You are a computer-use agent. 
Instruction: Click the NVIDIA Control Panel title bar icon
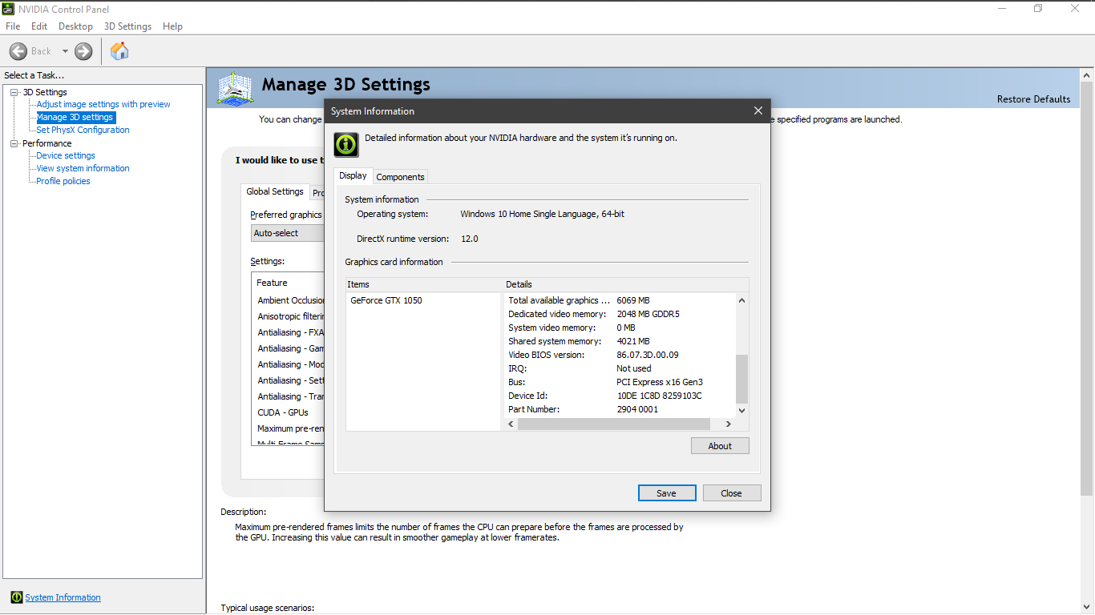coord(9,9)
